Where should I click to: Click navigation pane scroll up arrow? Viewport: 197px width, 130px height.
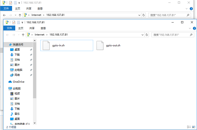pyautogui.click(x=35, y=41)
